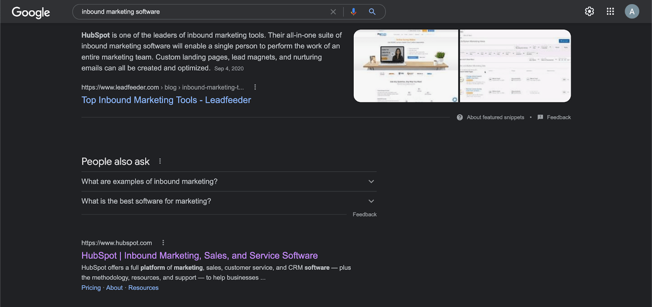Open options menu for hubspot.com result
Viewport: 652px width, 307px height.
[163, 243]
